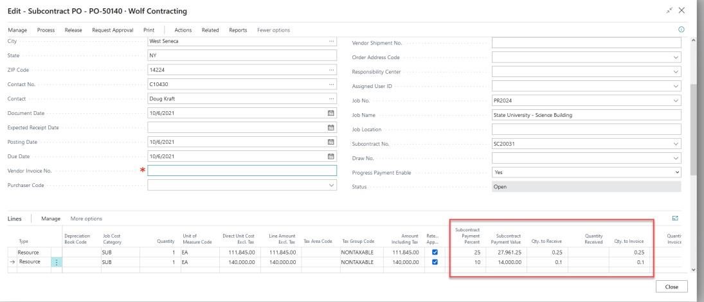
Task: Click Fewer options link
Action: pos(273,30)
